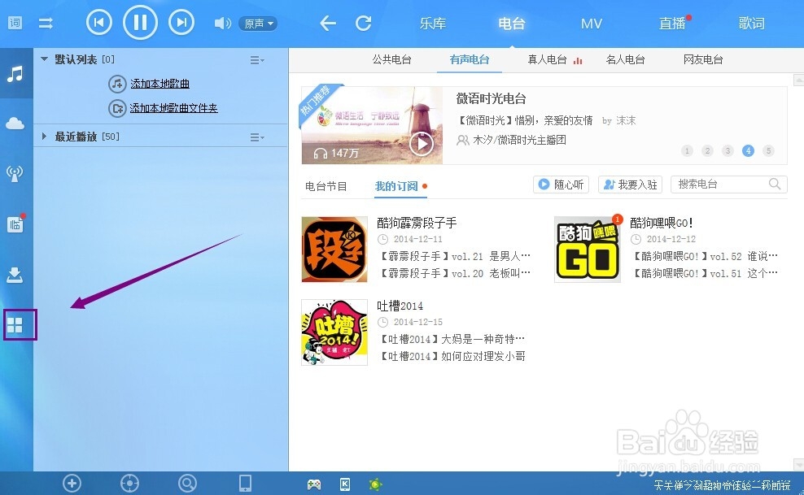
Task: Click the scrollbar up arrow at right
Action: coord(798,80)
